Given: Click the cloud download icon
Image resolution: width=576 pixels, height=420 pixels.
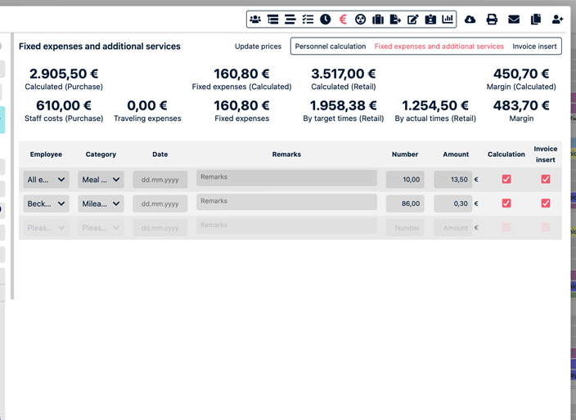Looking at the screenshot, I should click(470, 19).
